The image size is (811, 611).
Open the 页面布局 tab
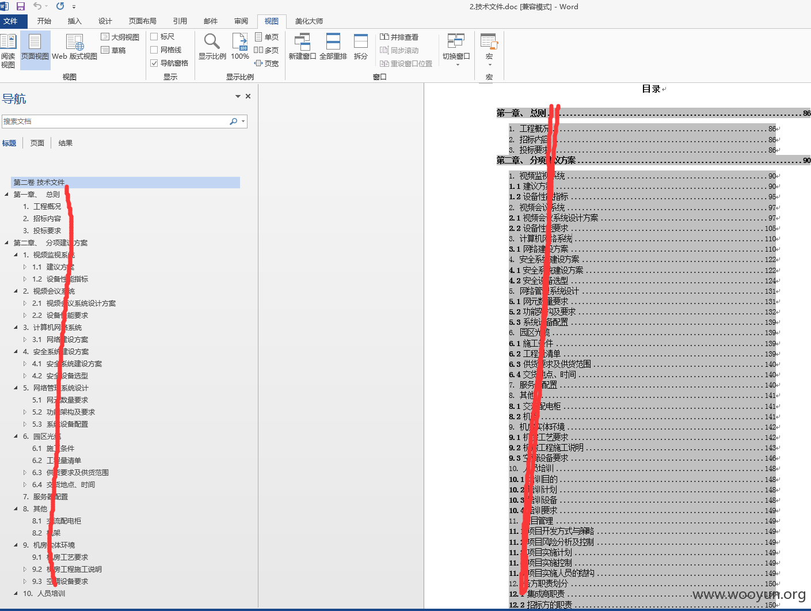pos(143,21)
